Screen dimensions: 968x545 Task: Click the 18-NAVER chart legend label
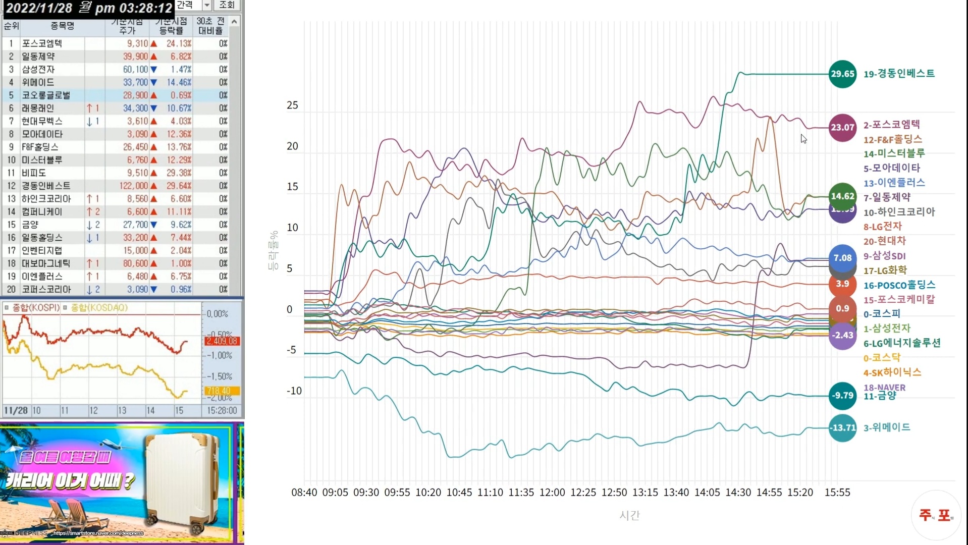884,388
